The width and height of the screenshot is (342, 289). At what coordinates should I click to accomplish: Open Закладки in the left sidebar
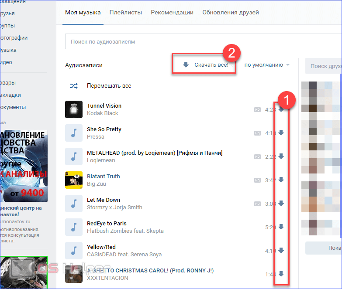(10, 95)
